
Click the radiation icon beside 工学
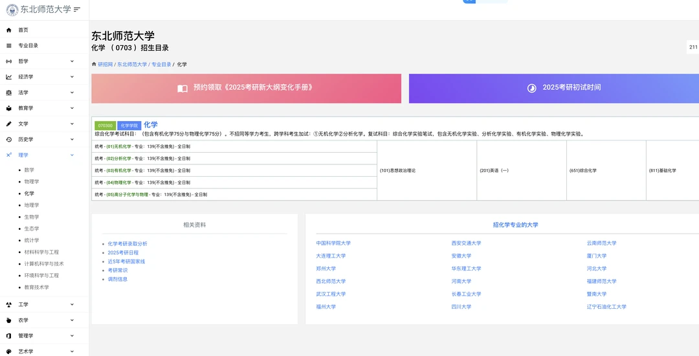pyautogui.click(x=9, y=305)
